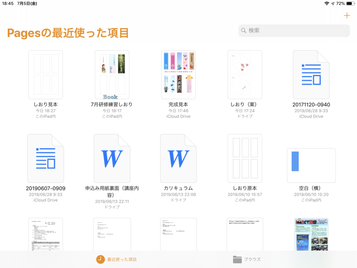
Task: Switch to the 最近使った項目 tab
Action: point(116,259)
